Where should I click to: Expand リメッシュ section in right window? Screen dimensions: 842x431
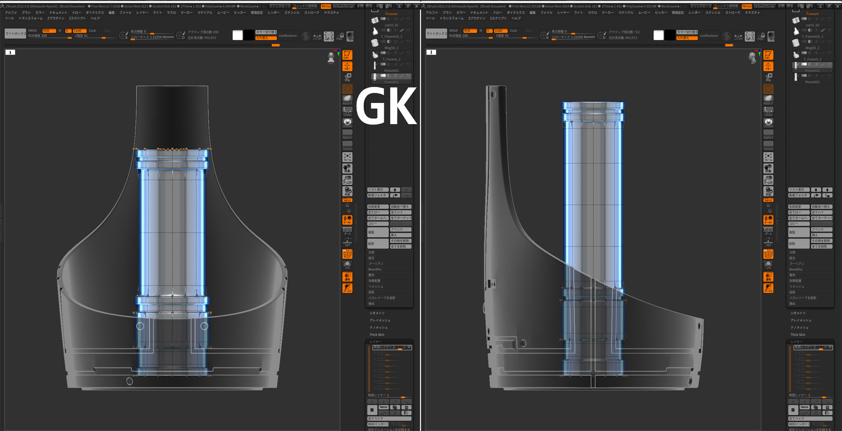pos(796,287)
